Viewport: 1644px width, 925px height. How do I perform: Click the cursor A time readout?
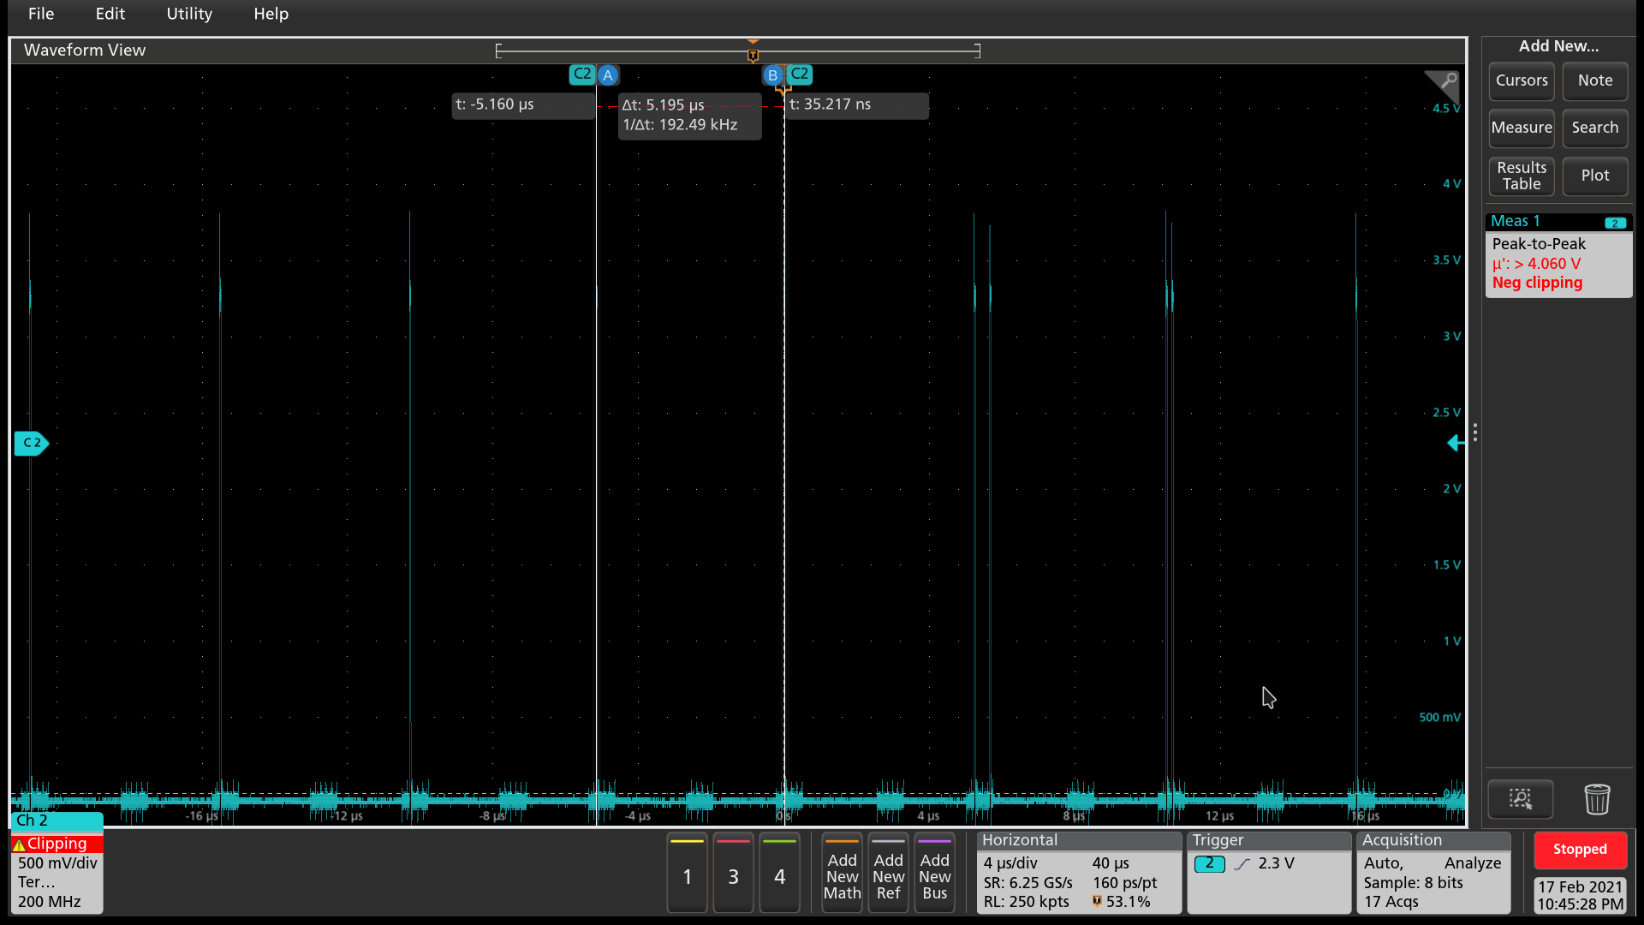tap(522, 105)
